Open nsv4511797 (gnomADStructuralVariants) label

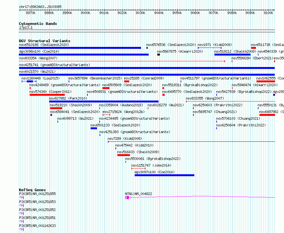click(x=216, y=78)
